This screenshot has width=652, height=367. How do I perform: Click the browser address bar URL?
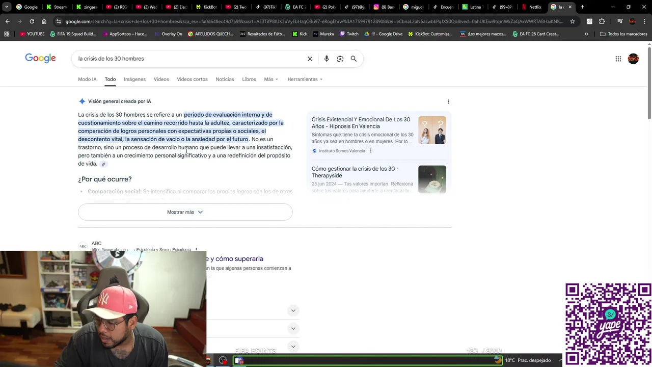pyautogui.click(x=314, y=21)
